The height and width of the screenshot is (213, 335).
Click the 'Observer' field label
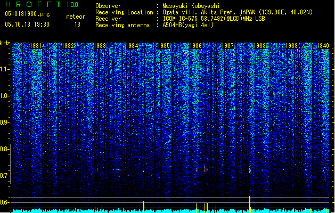108,6
